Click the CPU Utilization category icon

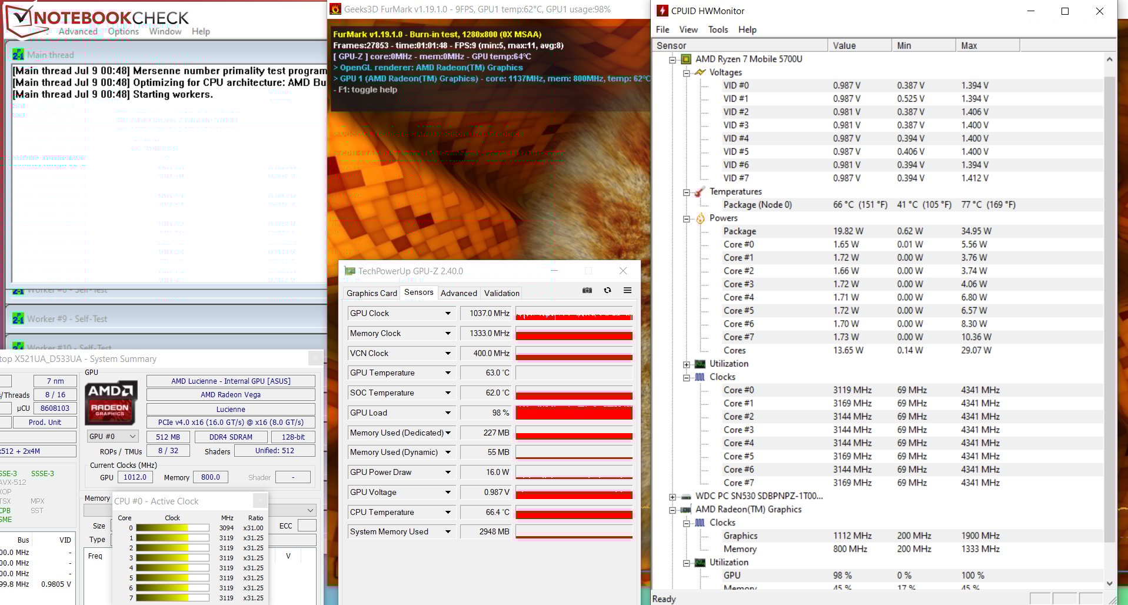[x=700, y=364]
